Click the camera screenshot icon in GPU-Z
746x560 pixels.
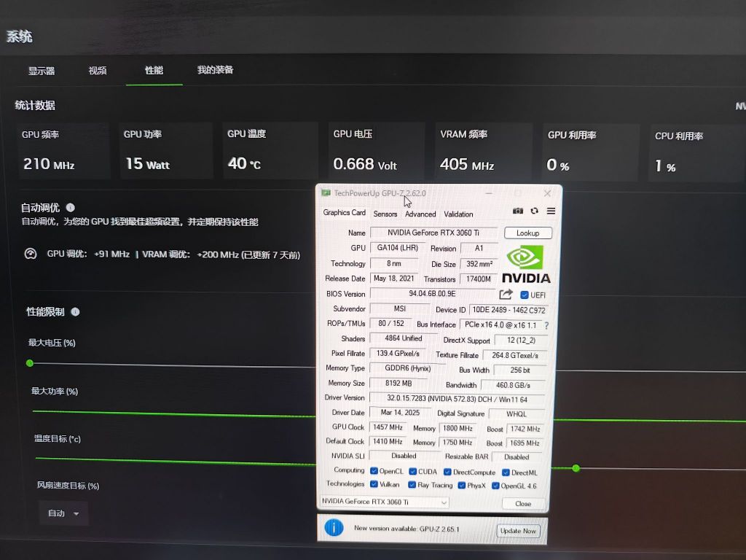click(518, 211)
